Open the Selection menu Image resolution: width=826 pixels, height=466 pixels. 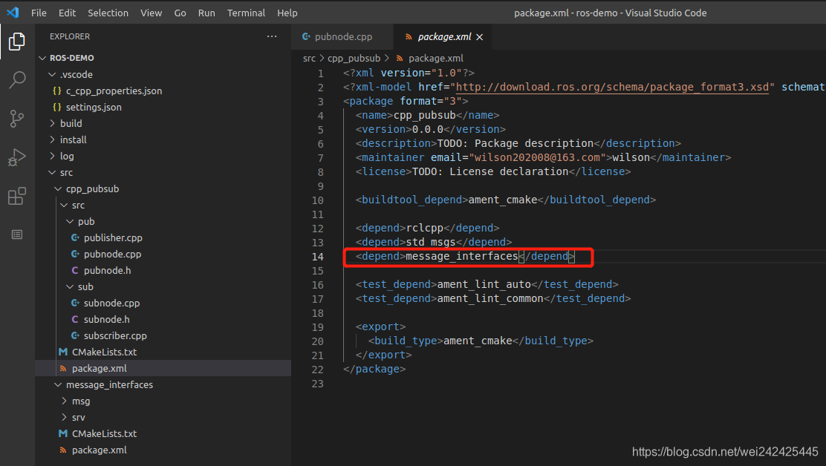(108, 13)
